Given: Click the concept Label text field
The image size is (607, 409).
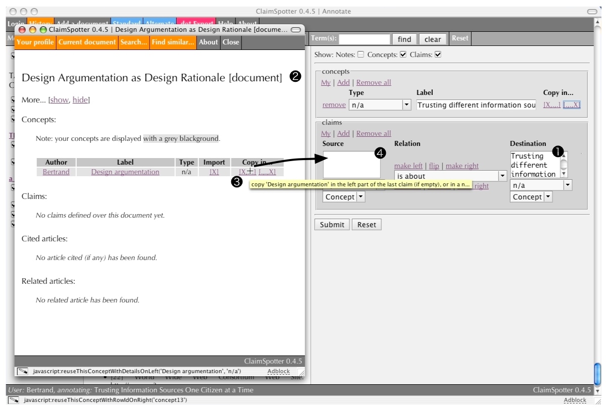Looking at the screenshot, I should pyautogui.click(x=476, y=105).
